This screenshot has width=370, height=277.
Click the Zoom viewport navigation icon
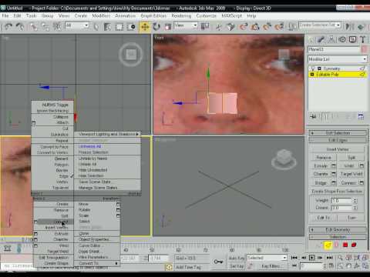[340, 258]
